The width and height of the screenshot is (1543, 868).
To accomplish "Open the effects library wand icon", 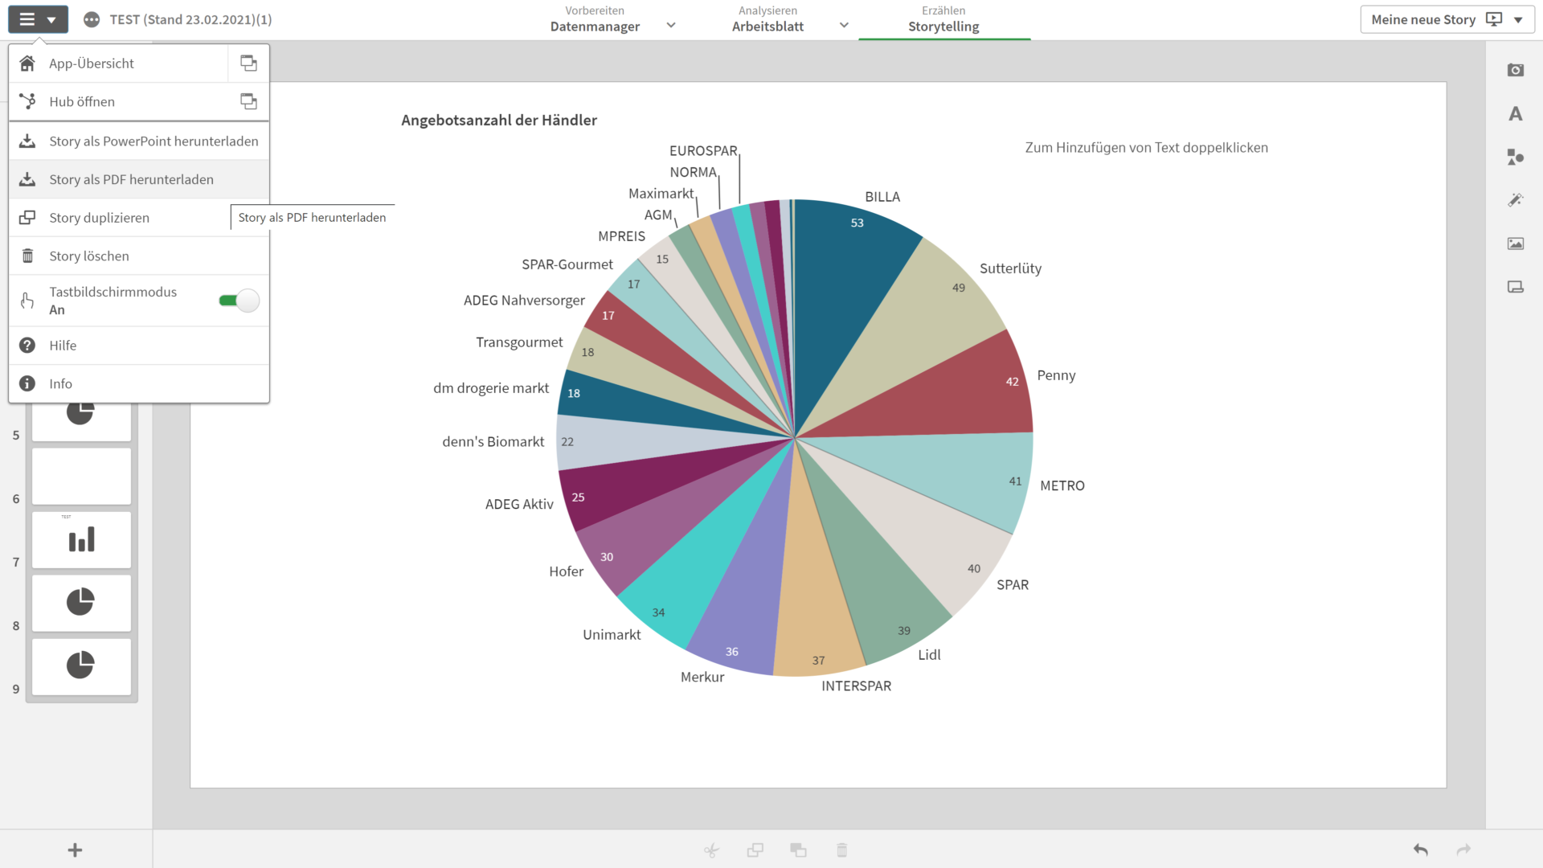I will point(1515,200).
